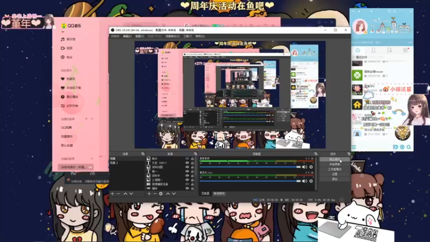This screenshot has width=430, height=242.
Task: Move selected source up in OBS
Action: click(x=168, y=194)
